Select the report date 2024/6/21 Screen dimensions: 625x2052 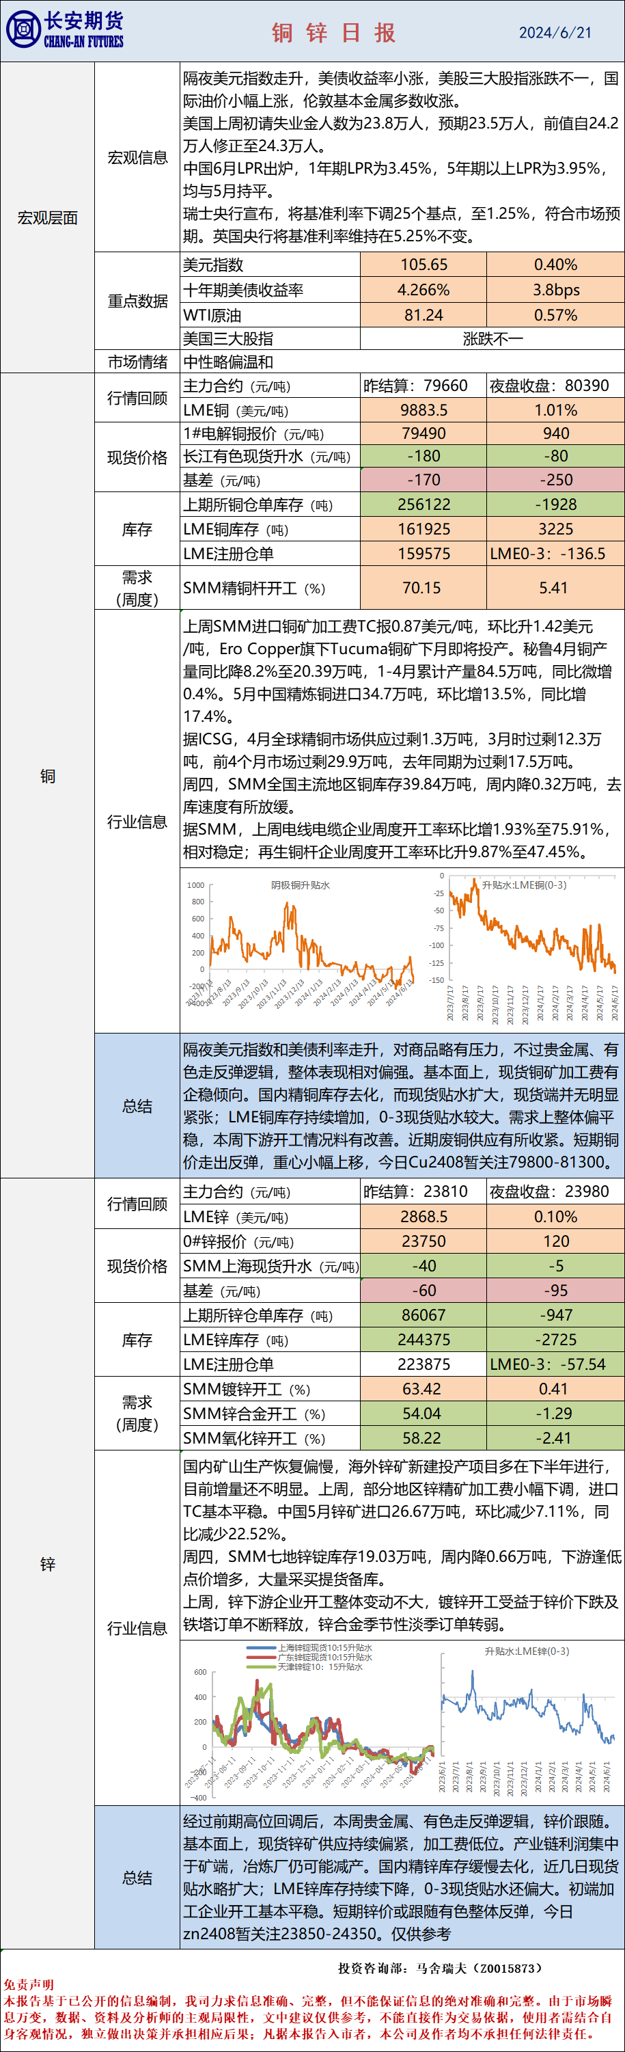point(555,33)
